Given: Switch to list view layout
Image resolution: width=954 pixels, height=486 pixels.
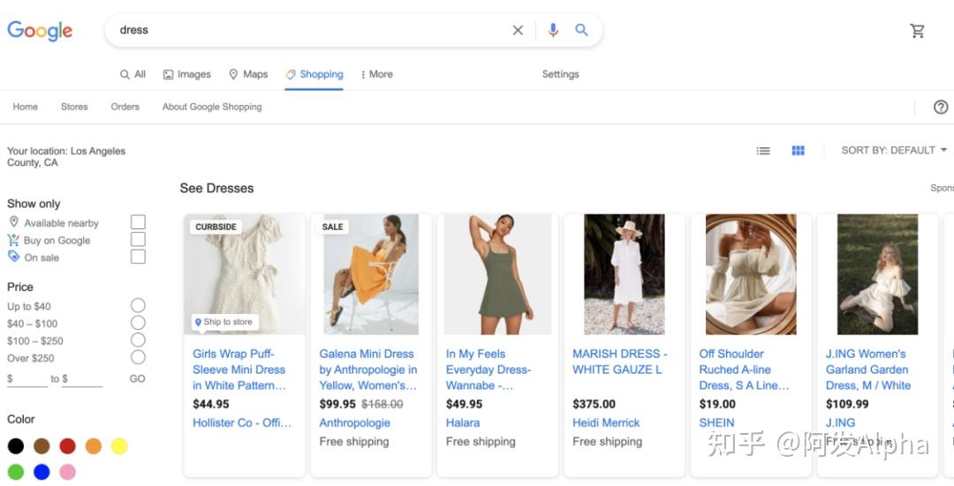Looking at the screenshot, I should (x=763, y=151).
